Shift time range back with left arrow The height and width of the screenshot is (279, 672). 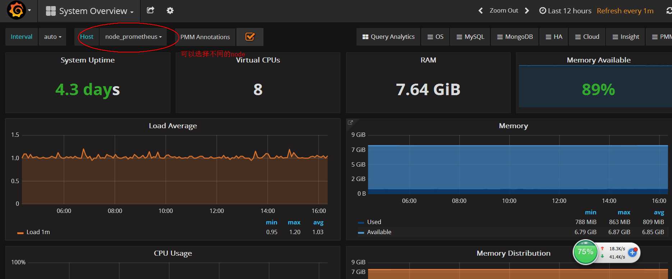click(x=480, y=11)
